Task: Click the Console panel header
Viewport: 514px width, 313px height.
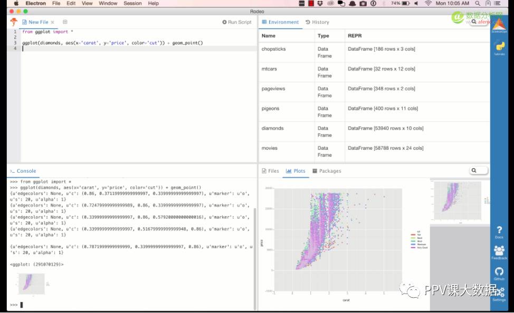Action: 23,171
